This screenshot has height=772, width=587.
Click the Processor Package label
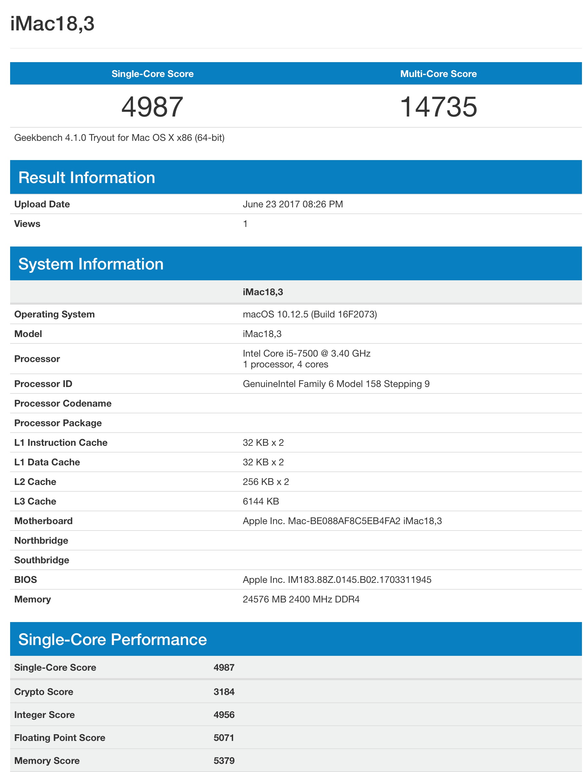pos(58,423)
